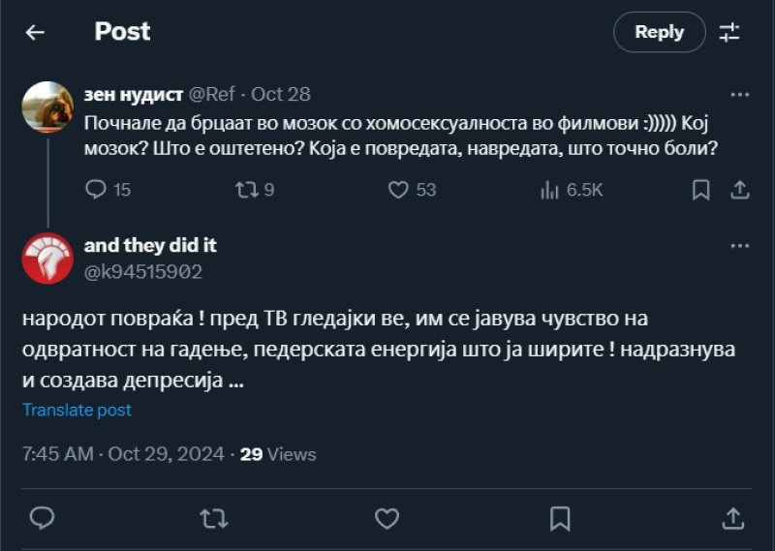775x551 pixels.
Task: Open the first post's avatar thumbnail
Action: click(x=47, y=106)
